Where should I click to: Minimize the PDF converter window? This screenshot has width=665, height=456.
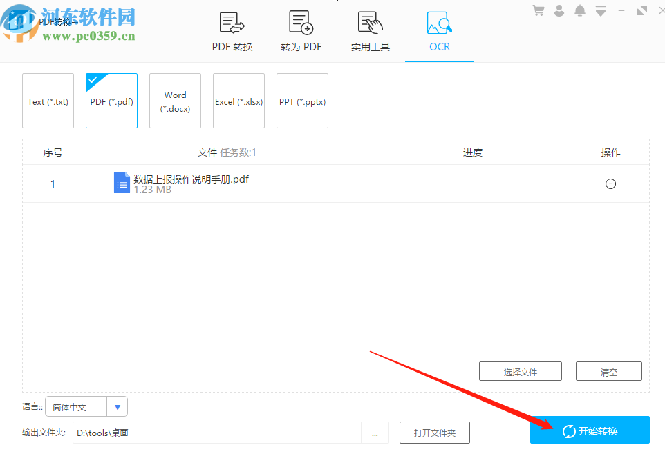621,10
